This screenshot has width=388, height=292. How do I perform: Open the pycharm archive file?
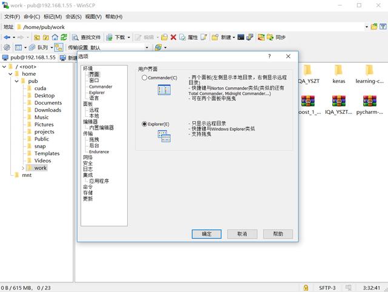pos(369,105)
